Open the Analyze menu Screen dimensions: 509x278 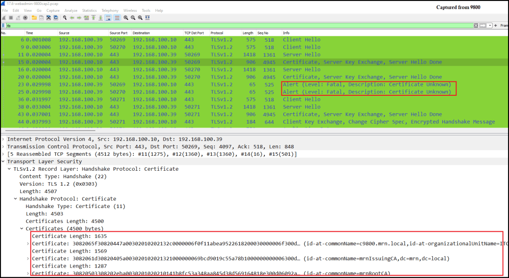[71, 10]
